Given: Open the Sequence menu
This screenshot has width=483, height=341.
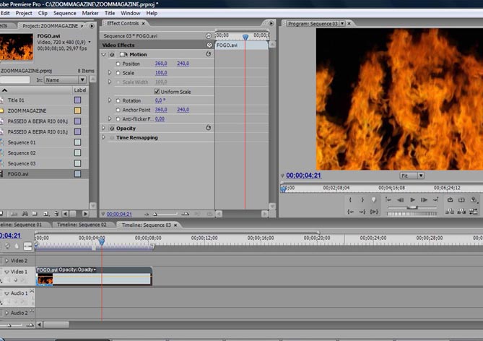Looking at the screenshot, I should coord(64,13).
